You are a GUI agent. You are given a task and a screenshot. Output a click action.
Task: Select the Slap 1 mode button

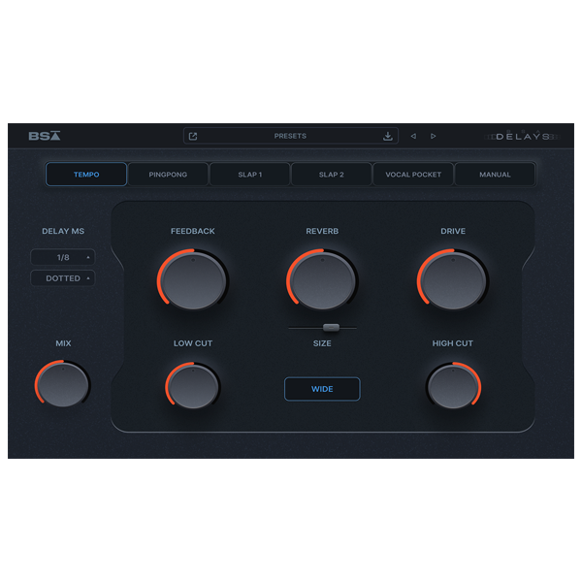click(249, 175)
